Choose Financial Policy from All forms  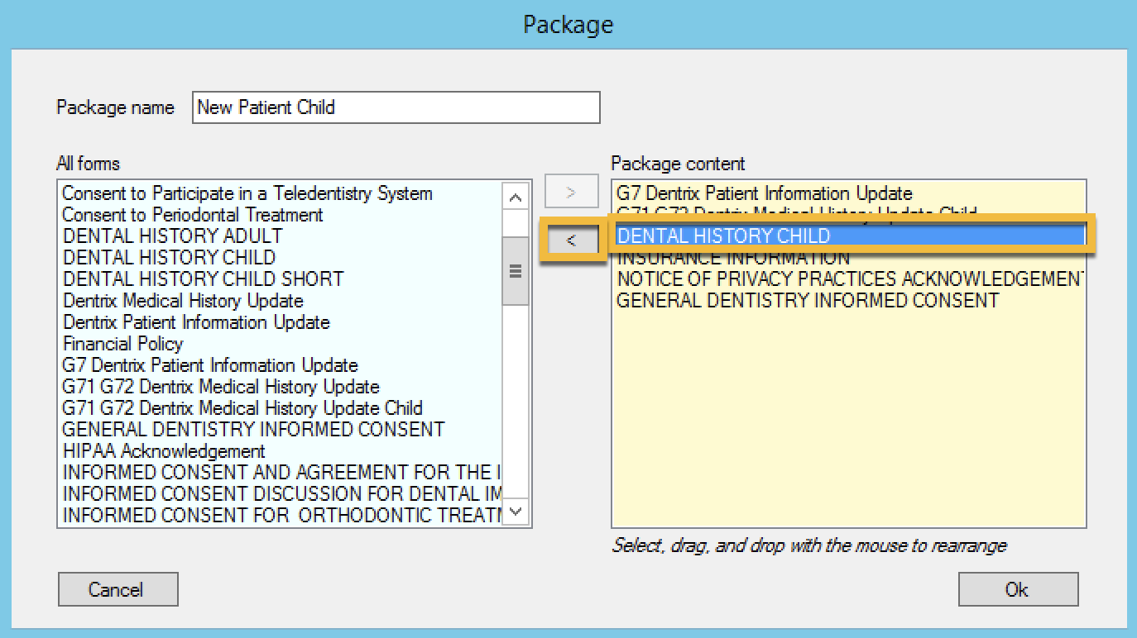[x=122, y=344]
